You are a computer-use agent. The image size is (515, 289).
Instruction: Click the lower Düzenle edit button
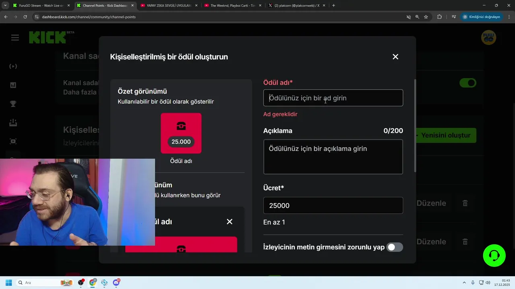[x=431, y=242]
